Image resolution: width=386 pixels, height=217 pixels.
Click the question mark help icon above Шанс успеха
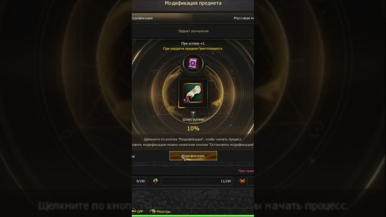[x=193, y=114]
